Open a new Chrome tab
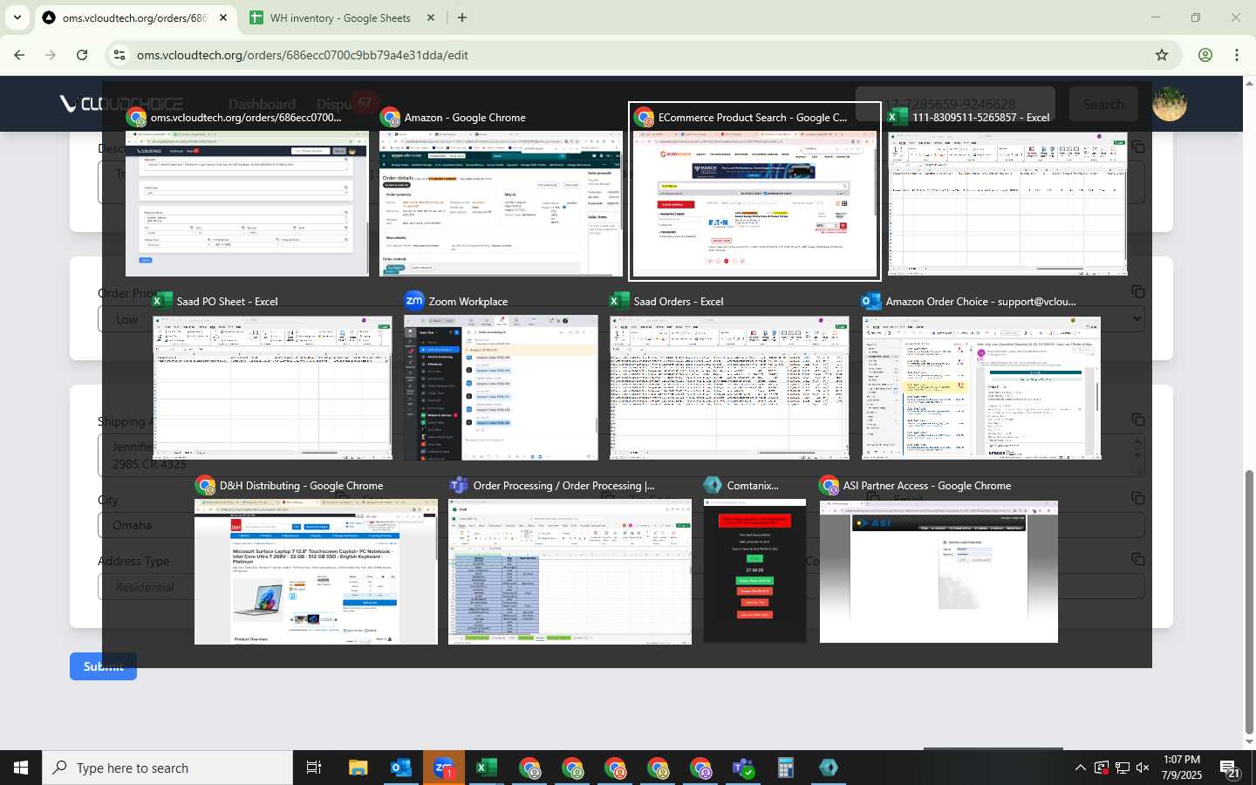 click(x=462, y=17)
